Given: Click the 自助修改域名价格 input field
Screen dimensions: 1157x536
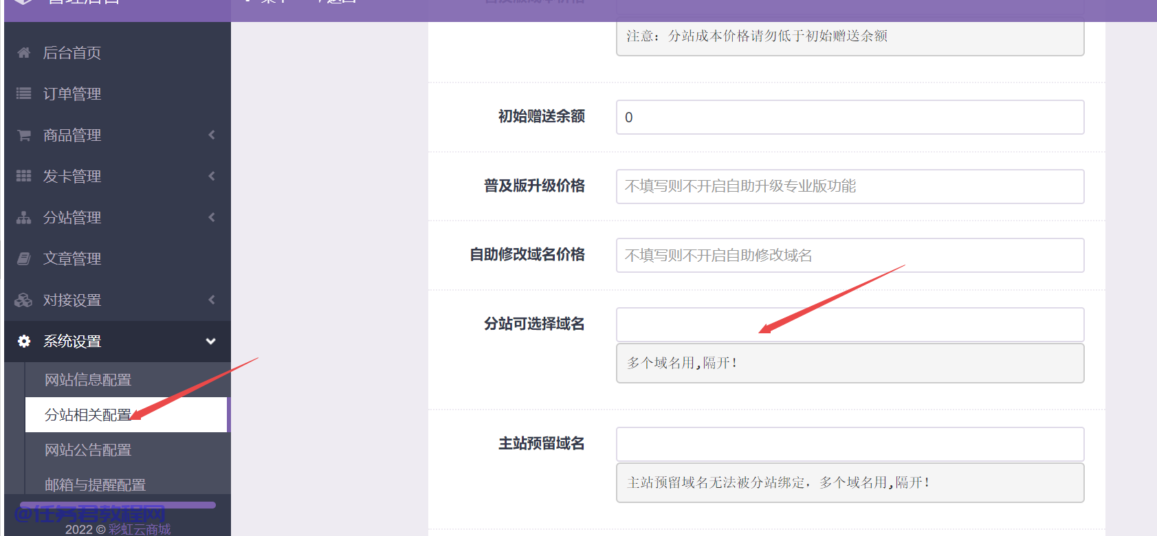Looking at the screenshot, I should click(850, 256).
